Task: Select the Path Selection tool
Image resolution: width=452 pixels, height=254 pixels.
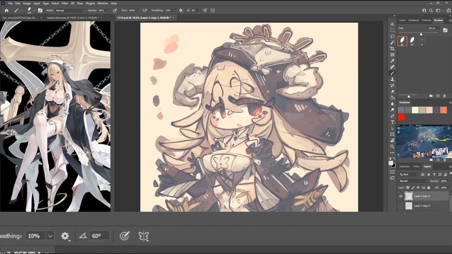Action: (392, 128)
